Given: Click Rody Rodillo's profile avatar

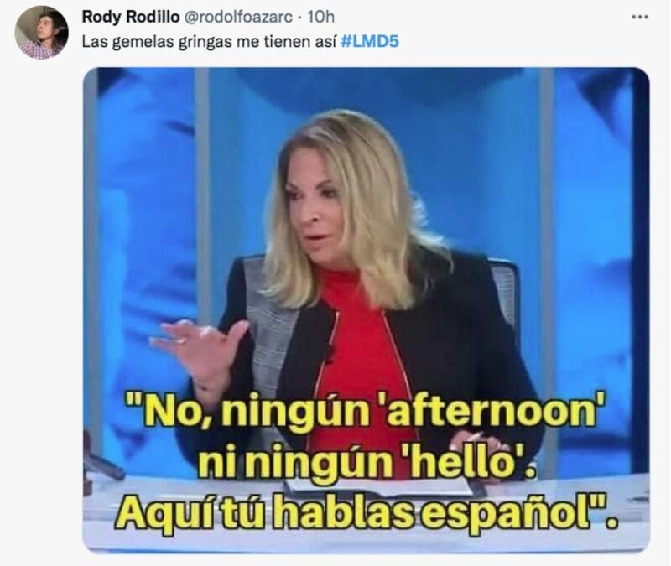Looking at the screenshot, I should (x=41, y=32).
